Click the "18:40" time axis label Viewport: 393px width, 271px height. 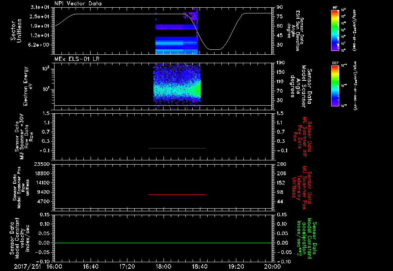[x=200, y=266]
